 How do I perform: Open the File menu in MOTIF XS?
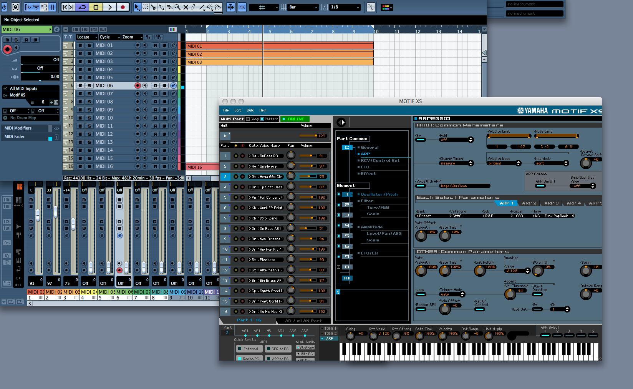[226, 110]
